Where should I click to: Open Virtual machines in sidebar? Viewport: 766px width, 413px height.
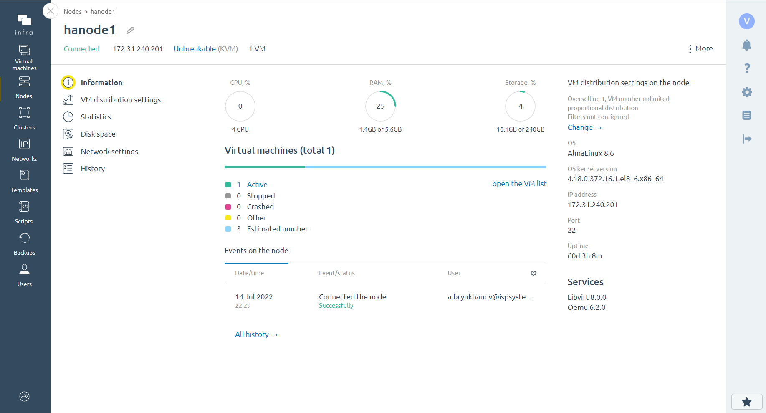click(24, 57)
